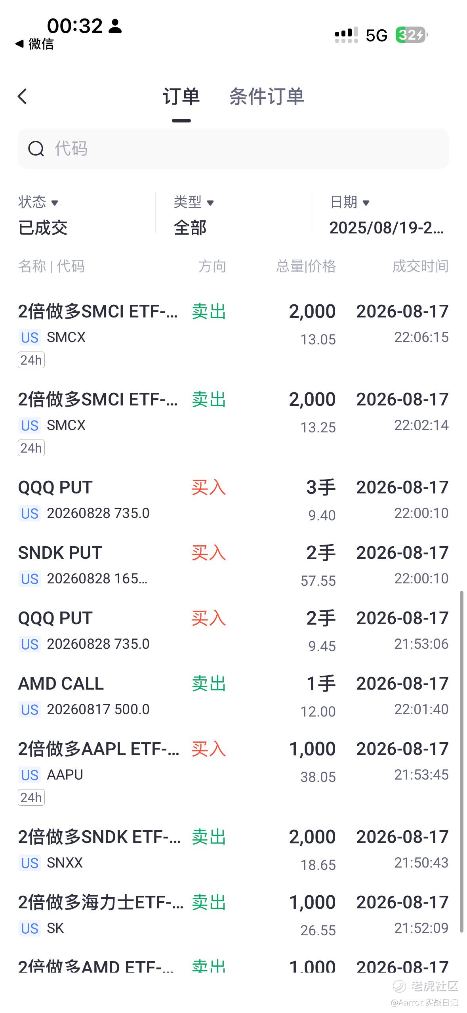The width and height of the screenshot is (467, 1013).
Task: Switch to the 条件订单 tab
Action: (x=267, y=97)
